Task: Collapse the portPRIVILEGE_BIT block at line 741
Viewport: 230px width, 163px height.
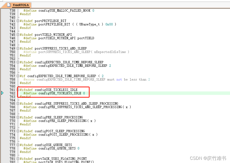Action: (x=18, y=21)
